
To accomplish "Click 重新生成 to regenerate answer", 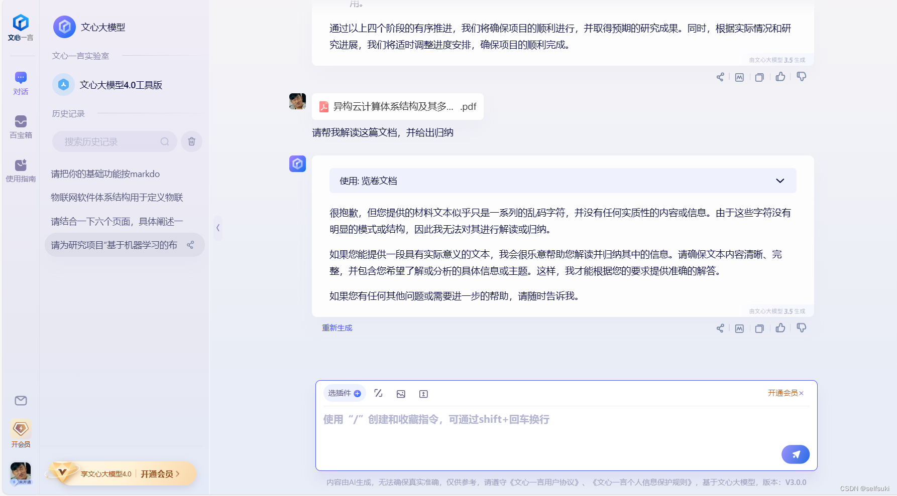I will (337, 328).
